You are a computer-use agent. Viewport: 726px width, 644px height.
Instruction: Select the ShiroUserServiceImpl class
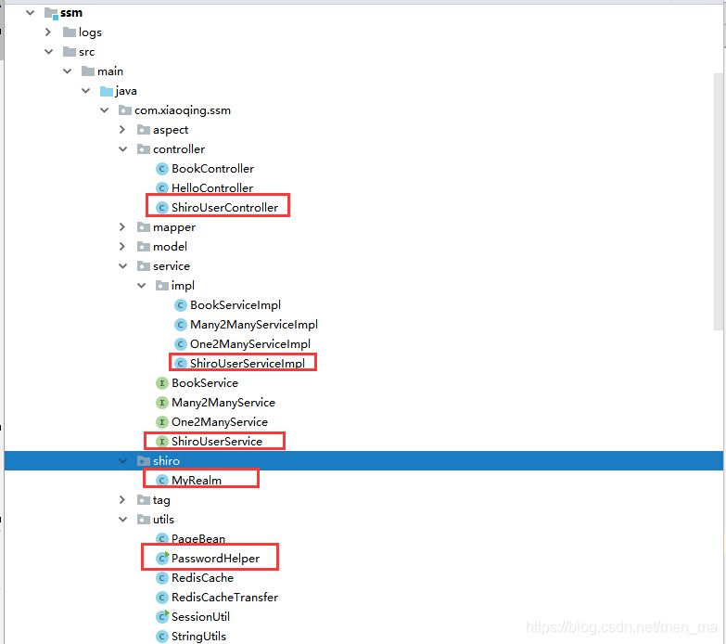[x=248, y=363]
